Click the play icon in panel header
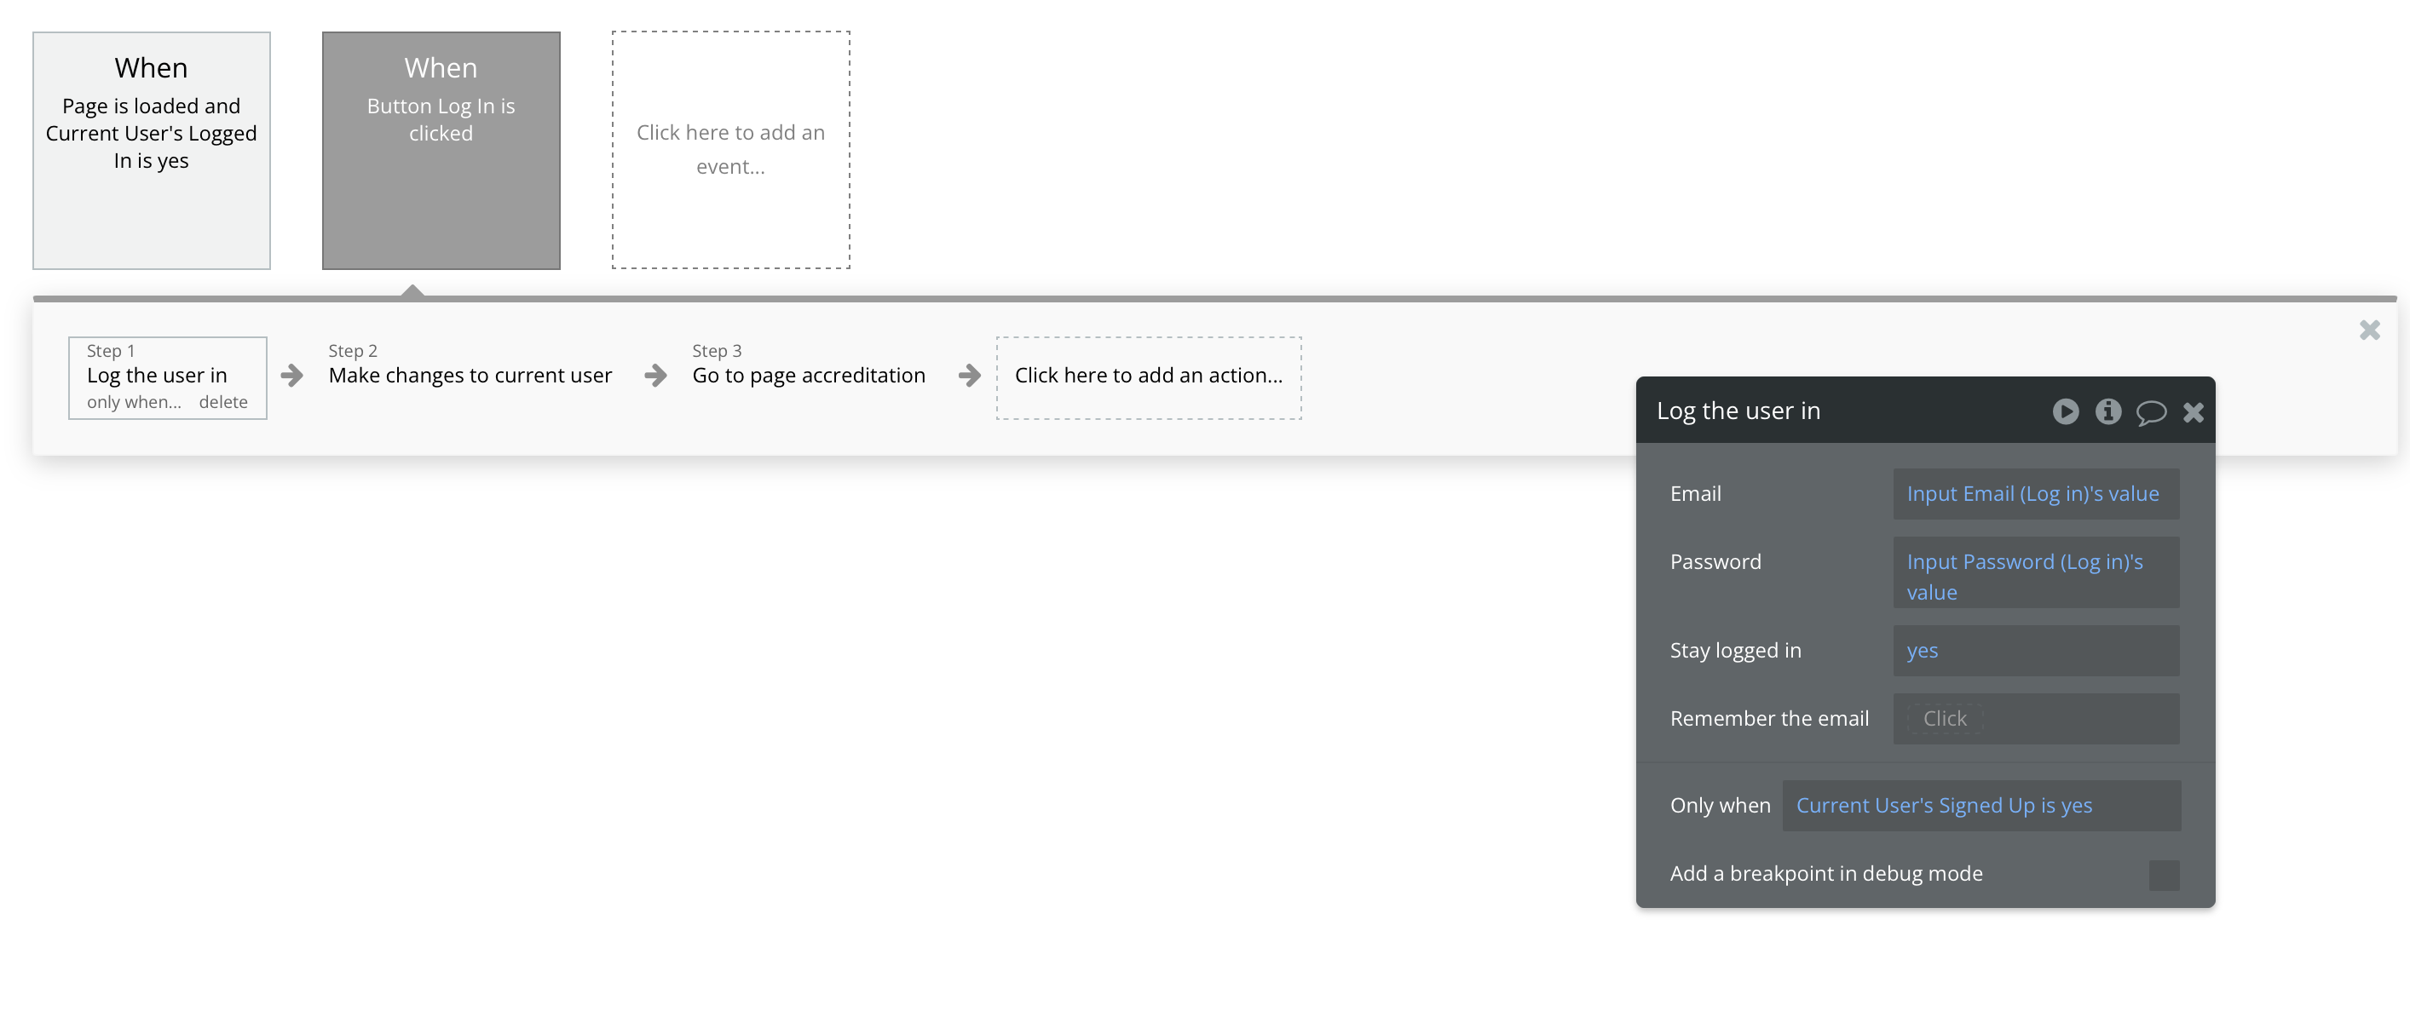 coord(2065,411)
